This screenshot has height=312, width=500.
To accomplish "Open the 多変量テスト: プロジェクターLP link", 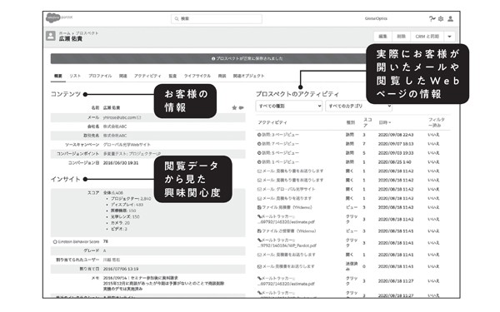I will (132, 154).
